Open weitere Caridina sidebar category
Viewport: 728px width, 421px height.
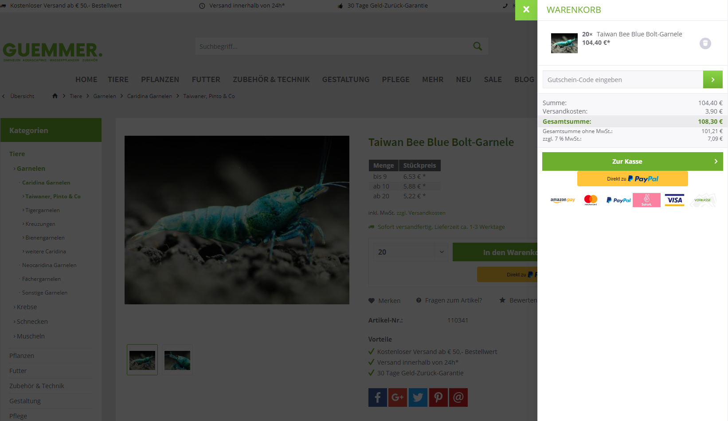click(46, 252)
